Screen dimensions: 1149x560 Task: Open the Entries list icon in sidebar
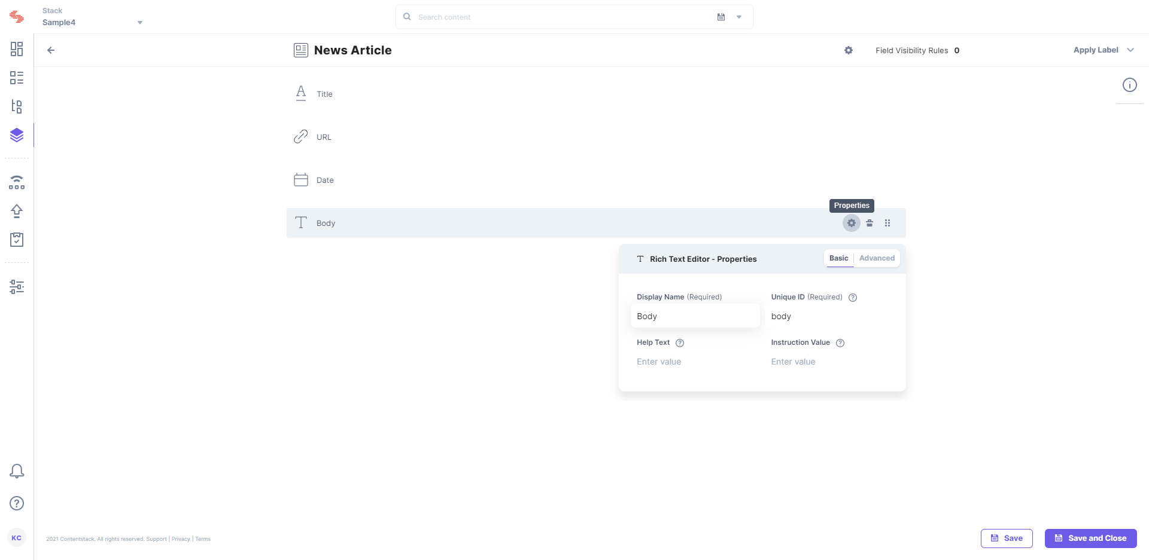click(17, 78)
